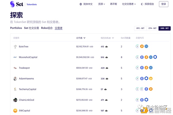This screenshot has width=173, height=115.
Task: Open 探索组合 in the navigation
Action: tap(149, 4)
